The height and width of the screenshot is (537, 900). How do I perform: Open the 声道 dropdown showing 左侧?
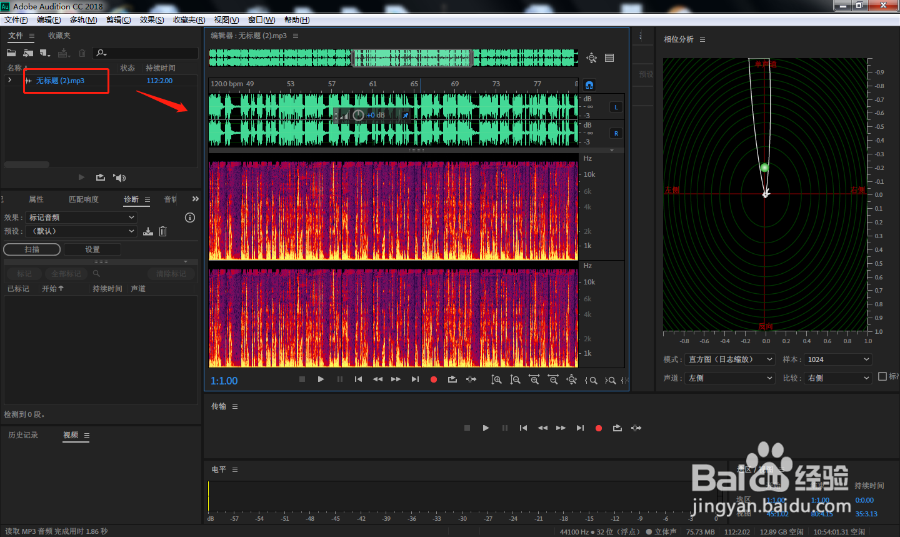coord(730,378)
